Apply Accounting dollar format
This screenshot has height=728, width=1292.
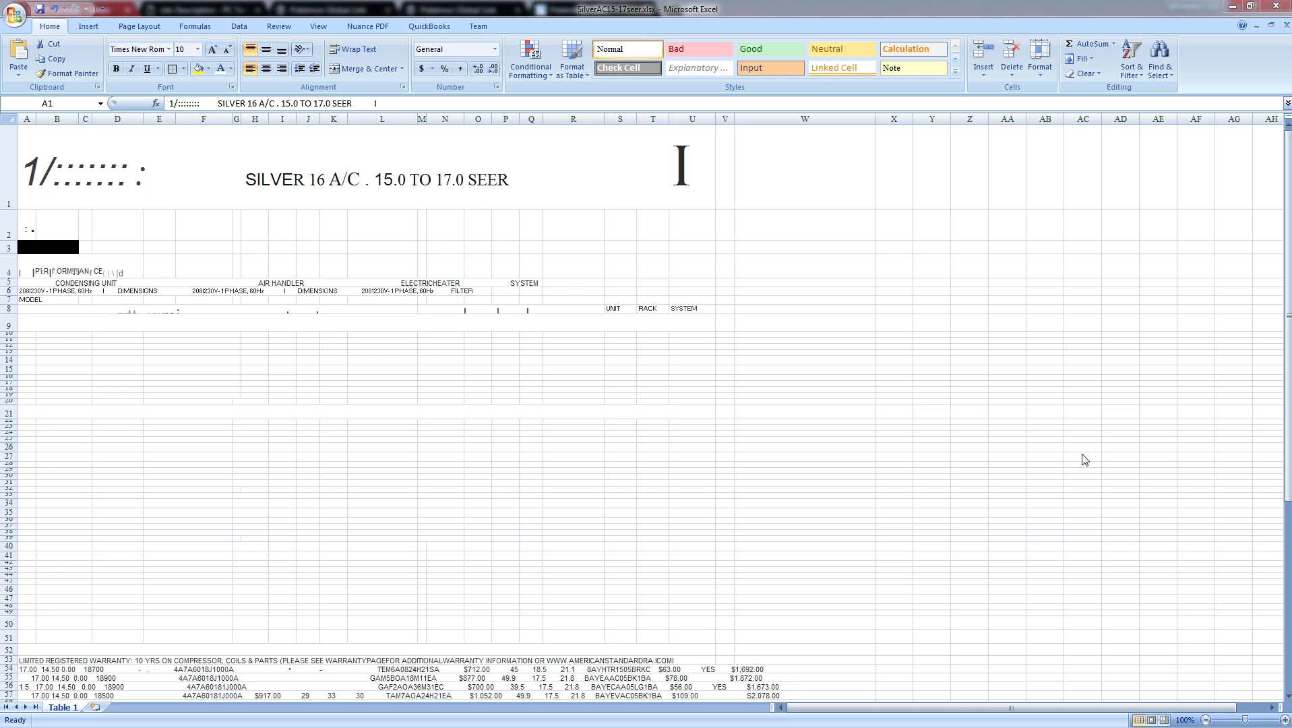point(422,69)
